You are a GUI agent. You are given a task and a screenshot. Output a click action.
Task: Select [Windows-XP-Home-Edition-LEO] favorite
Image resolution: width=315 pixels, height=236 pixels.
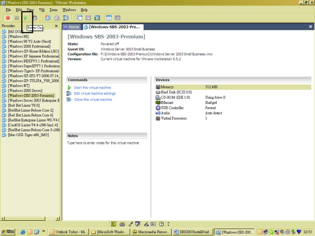click(33, 52)
